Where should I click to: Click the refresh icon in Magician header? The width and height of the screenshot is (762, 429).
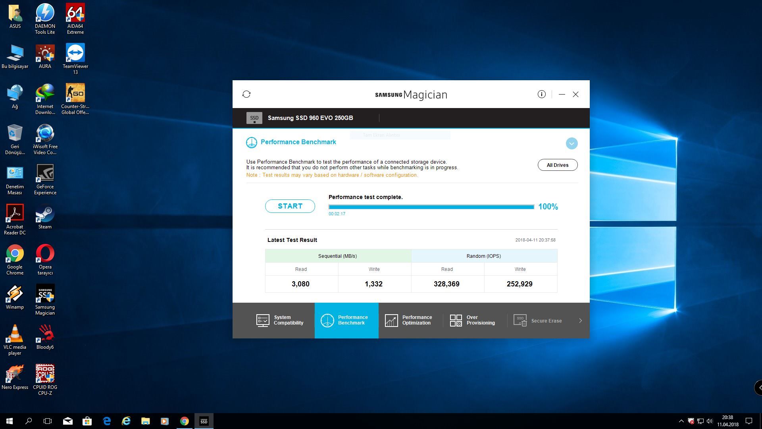[x=246, y=94]
